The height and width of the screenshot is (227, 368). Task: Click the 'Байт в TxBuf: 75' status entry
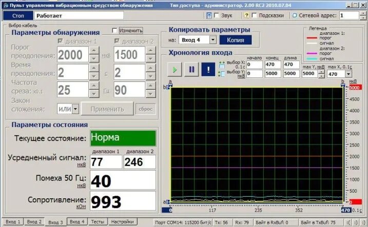(321, 222)
